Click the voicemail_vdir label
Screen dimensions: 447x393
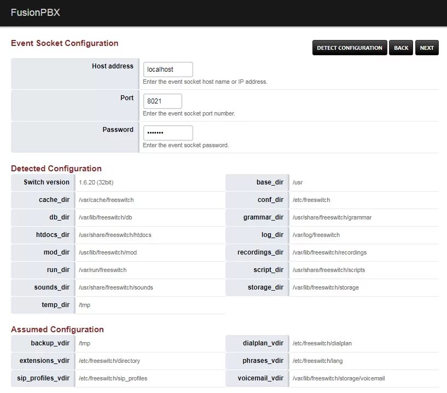click(x=260, y=378)
